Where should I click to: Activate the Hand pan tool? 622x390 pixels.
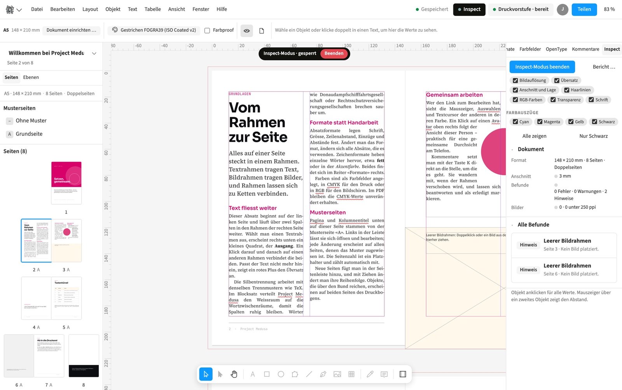click(234, 374)
